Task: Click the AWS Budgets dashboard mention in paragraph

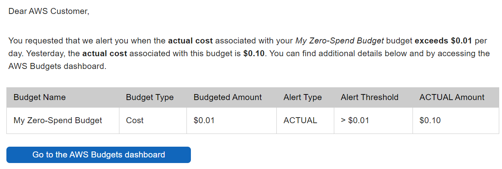Action: click(56, 66)
